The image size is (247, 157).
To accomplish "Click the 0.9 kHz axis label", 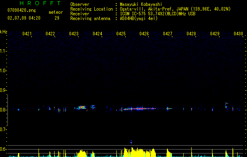I will tap(4, 90).
